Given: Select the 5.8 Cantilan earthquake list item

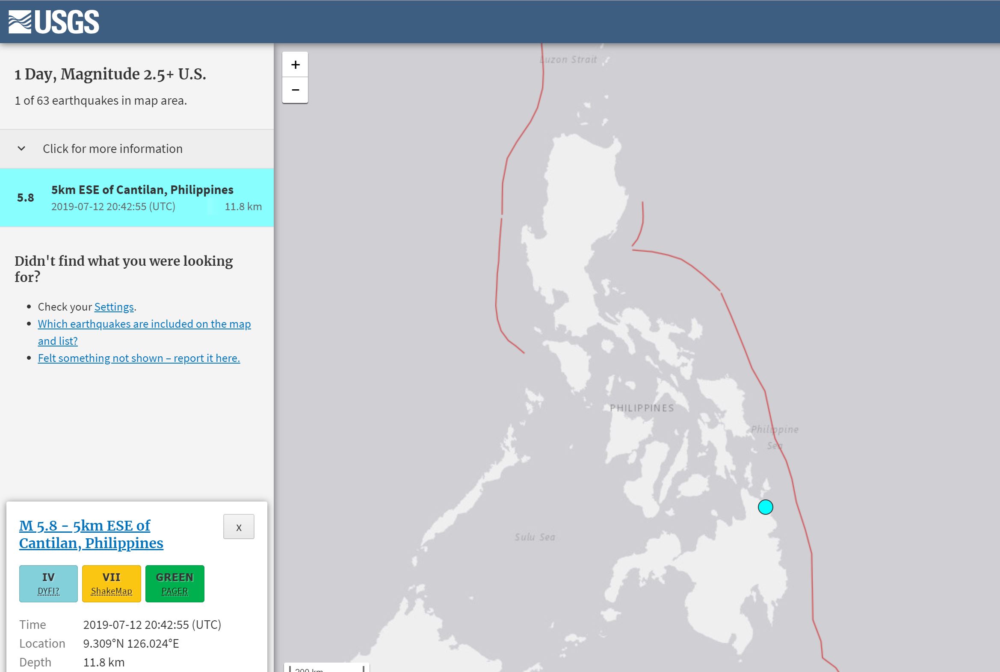Looking at the screenshot, I should click(136, 197).
